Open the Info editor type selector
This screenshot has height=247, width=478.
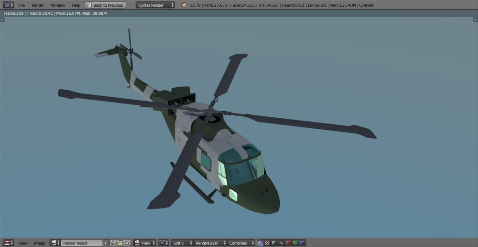[8, 5]
